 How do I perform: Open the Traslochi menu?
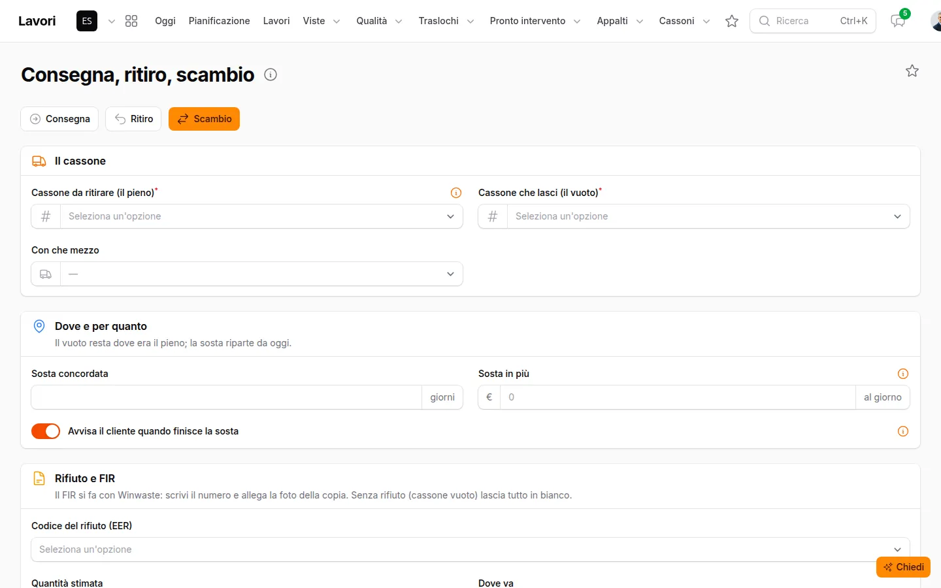coord(446,21)
